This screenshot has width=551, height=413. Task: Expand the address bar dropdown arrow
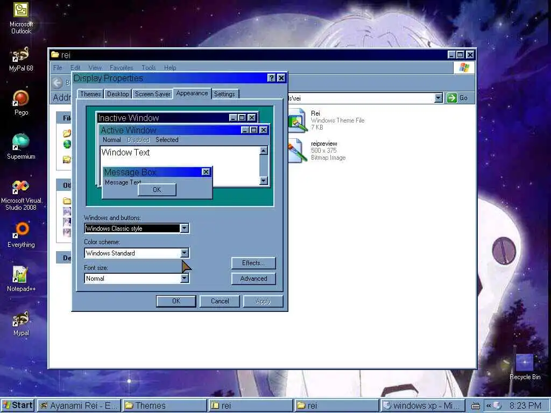[438, 98]
